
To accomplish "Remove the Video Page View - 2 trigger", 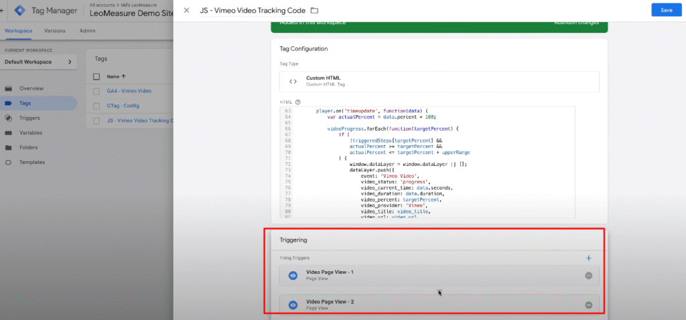I will [588, 305].
